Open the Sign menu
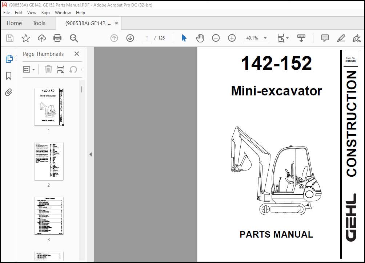Screen dimensions: 365x263 coord(45,13)
